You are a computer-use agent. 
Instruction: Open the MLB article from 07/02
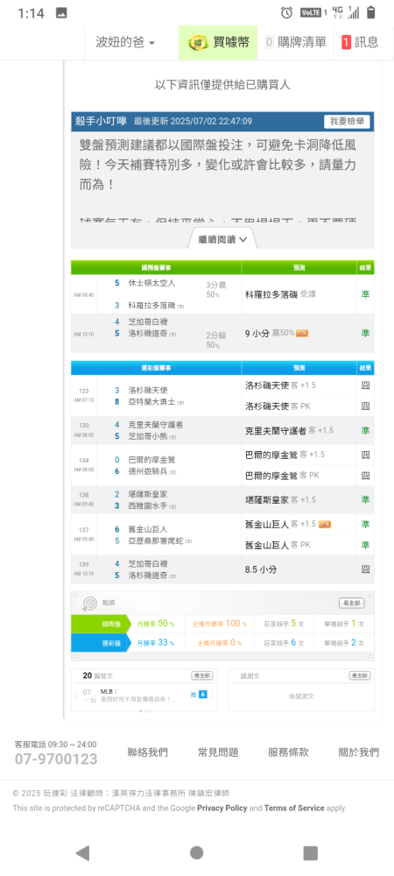coord(137,695)
